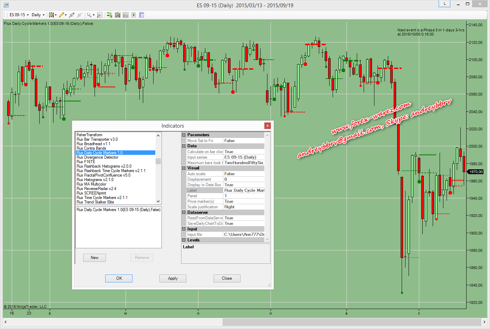Open the Data Series candlestick icon

coord(118,15)
